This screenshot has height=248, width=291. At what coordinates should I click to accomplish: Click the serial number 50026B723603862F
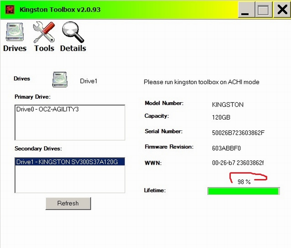[x=238, y=133]
